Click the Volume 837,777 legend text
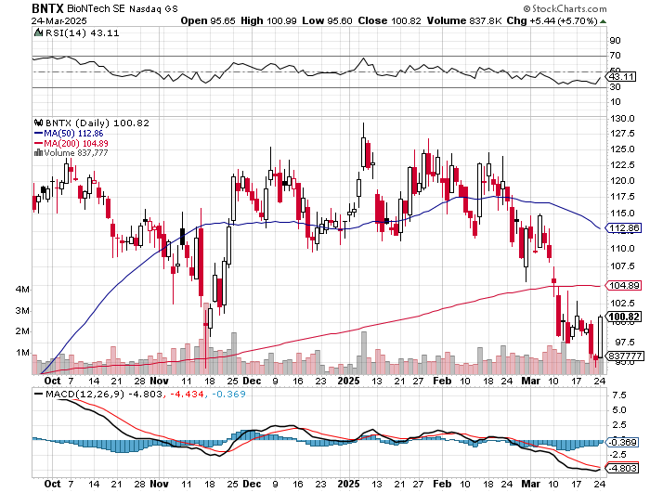650x492 pixels. click(x=76, y=153)
